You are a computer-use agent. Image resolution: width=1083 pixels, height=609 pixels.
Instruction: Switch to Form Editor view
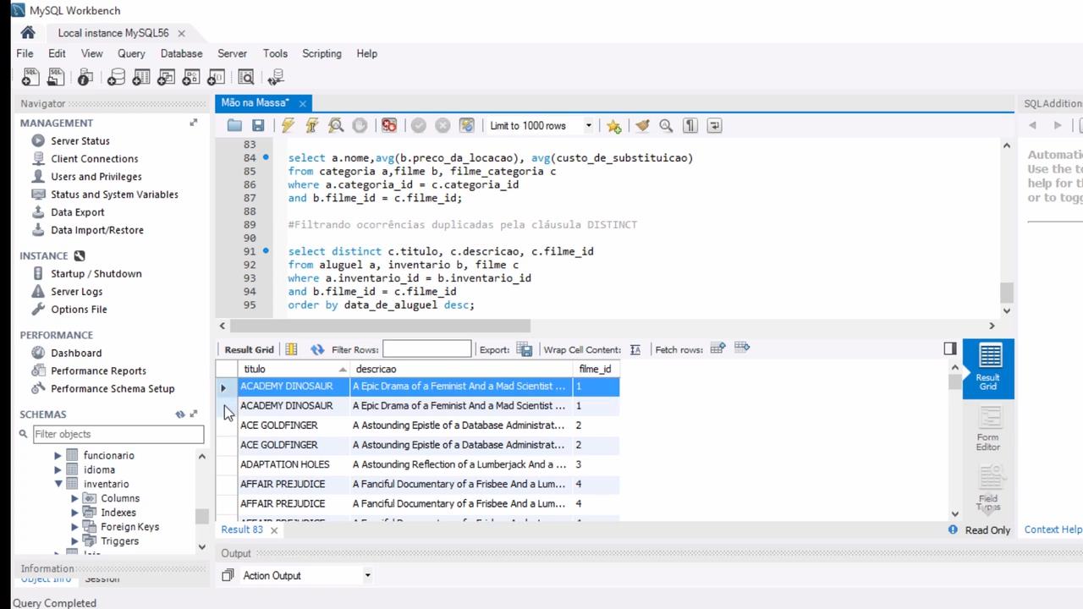(x=988, y=430)
